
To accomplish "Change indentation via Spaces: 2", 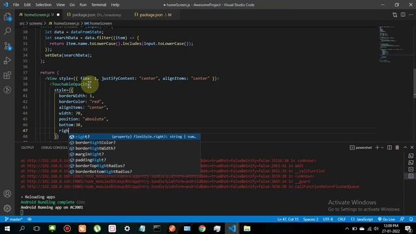I will (311, 219).
